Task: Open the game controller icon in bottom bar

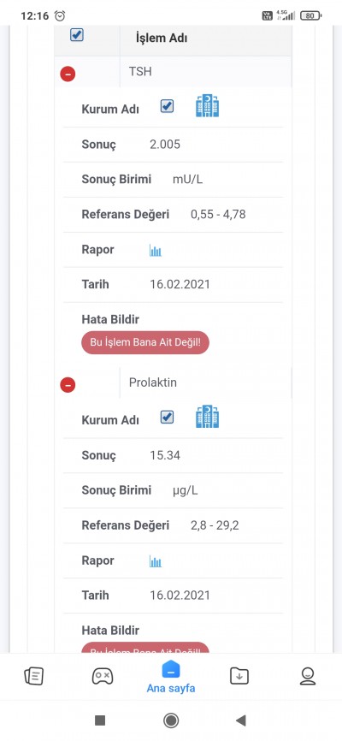Action: (x=103, y=676)
